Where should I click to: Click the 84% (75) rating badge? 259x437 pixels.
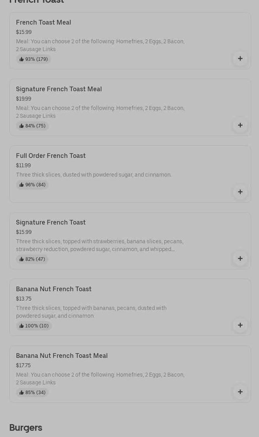point(32,126)
